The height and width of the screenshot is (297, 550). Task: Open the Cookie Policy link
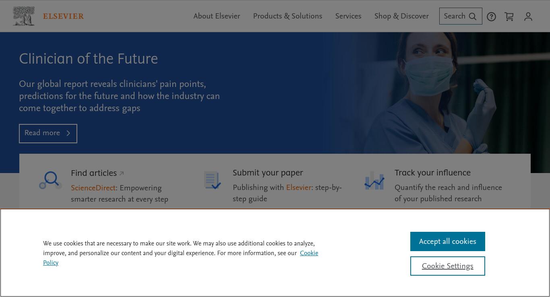309,253
